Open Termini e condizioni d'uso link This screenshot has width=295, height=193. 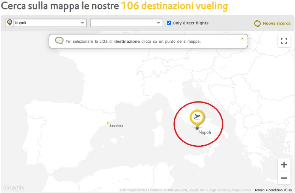(x=273, y=190)
